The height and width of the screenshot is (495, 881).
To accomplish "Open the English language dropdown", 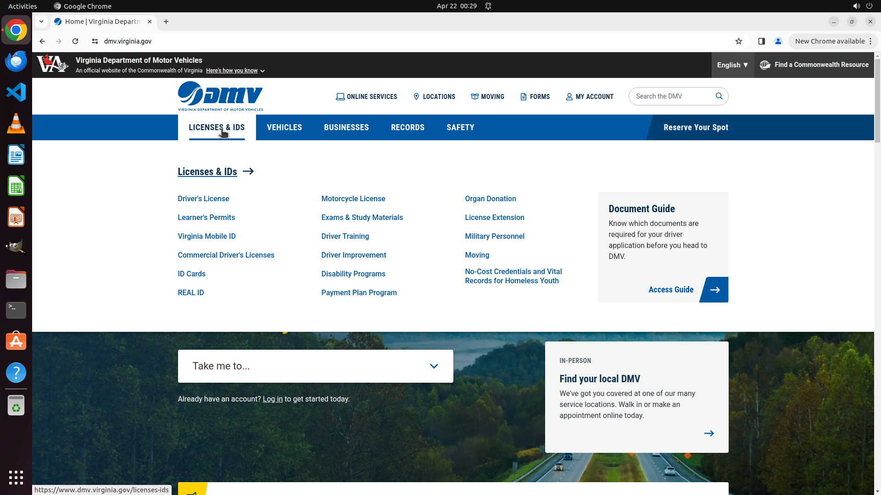I will [x=732, y=65].
